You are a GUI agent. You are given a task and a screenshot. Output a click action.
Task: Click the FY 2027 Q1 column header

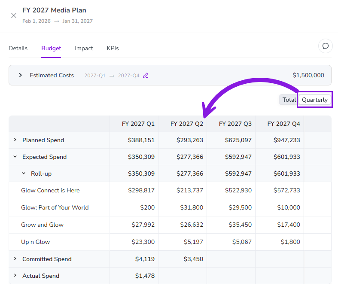point(138,124)
